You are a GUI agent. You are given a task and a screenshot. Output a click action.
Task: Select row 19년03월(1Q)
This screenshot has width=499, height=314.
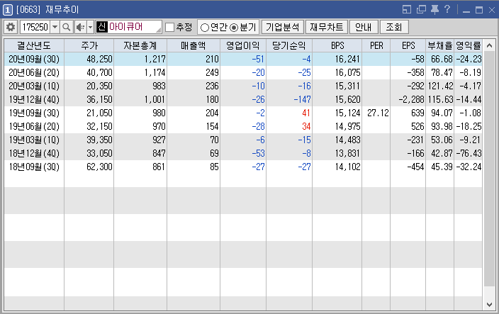(x=243, y=140)
